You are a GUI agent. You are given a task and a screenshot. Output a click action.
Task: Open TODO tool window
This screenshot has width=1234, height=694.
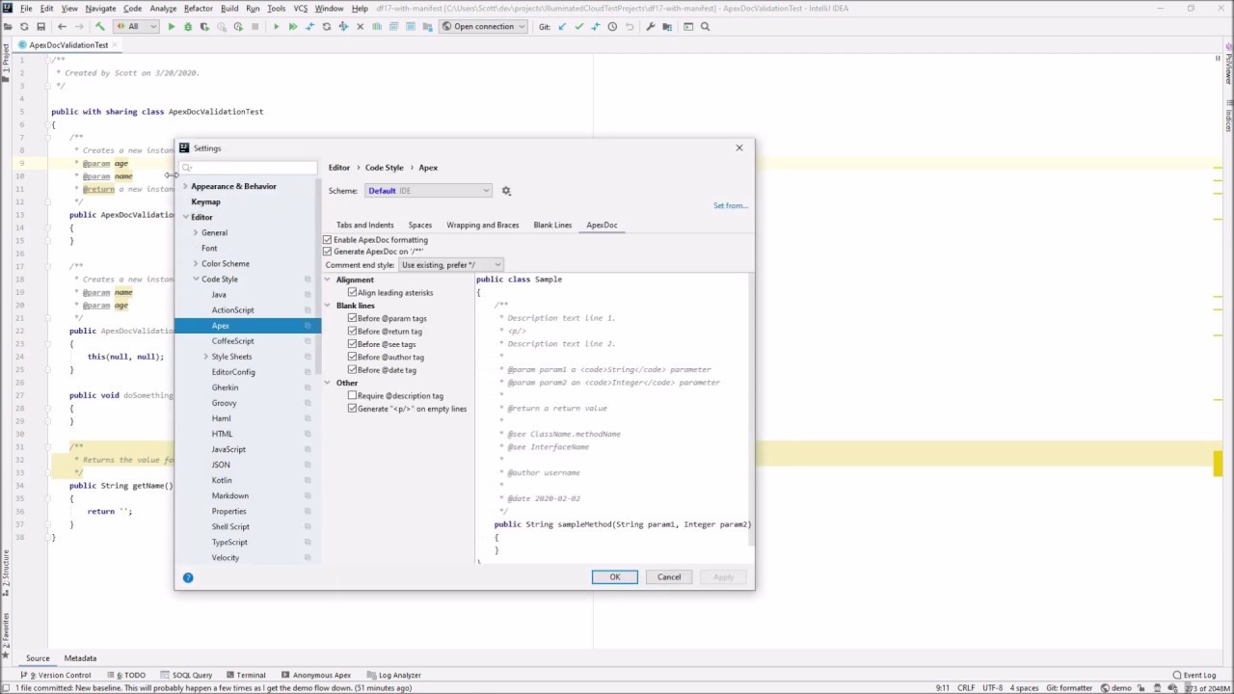click(126, 675)
